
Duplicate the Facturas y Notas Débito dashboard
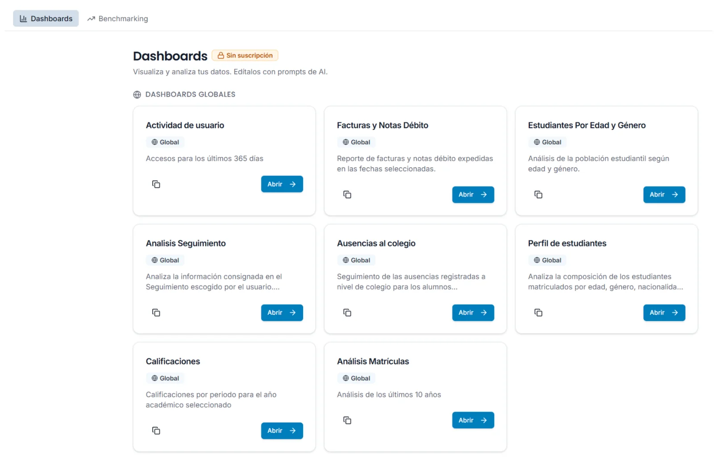click(347, 195)
